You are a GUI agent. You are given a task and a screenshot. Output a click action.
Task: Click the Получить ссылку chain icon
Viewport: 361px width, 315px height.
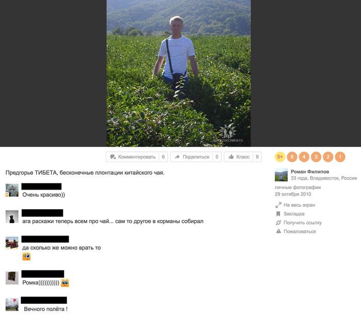coord(278,223)
